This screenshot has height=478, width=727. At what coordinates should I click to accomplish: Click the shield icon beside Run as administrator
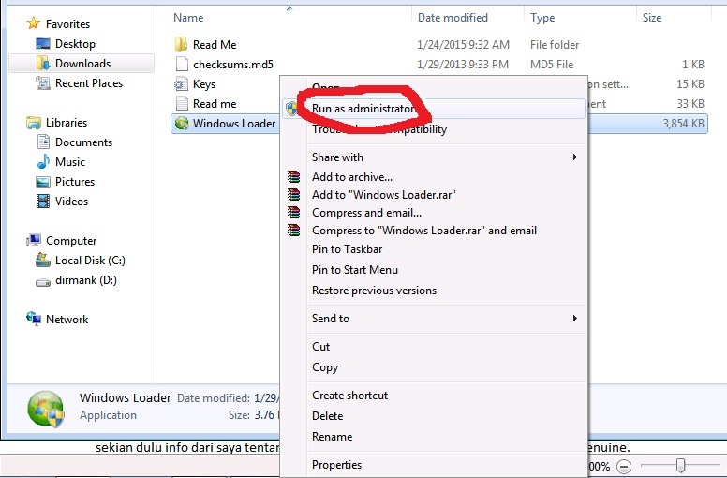tap(292, 109)
